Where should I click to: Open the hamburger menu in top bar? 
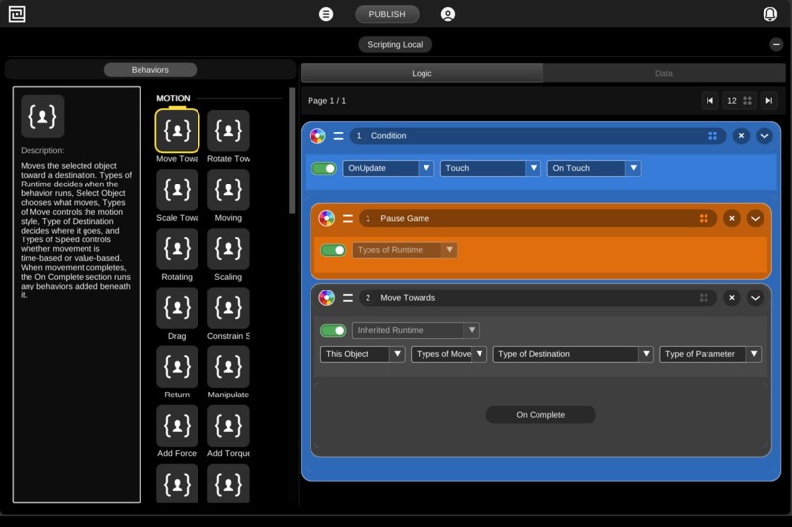coord(326,14)
